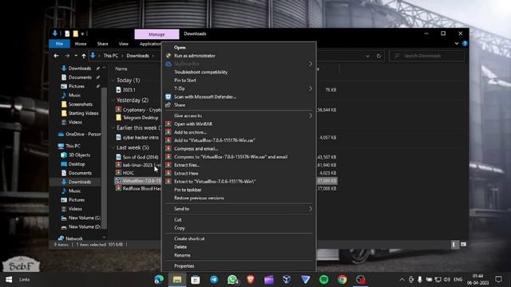Click WinRAR icon beside Extract Here
511x287 pixels.
pyautogui.click(x=168, y=173)
